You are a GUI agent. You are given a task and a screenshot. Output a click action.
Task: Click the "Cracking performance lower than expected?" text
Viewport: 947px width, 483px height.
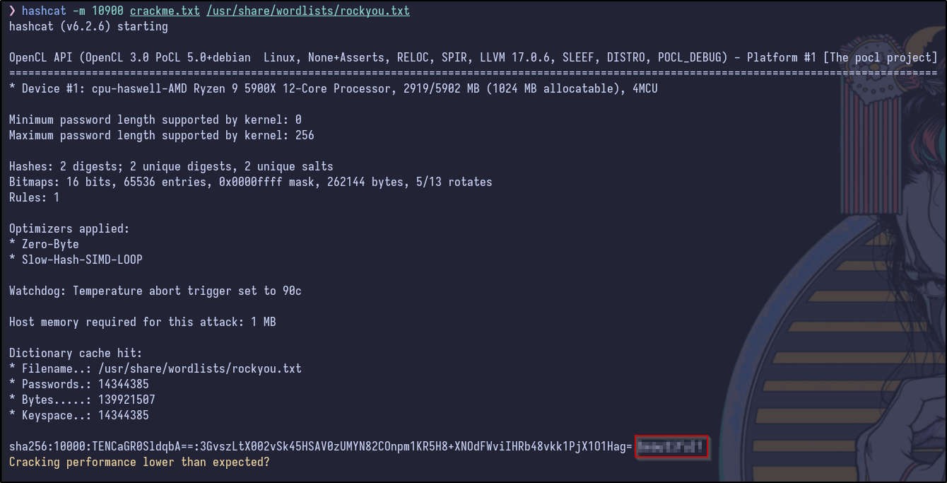pos(139,462)
